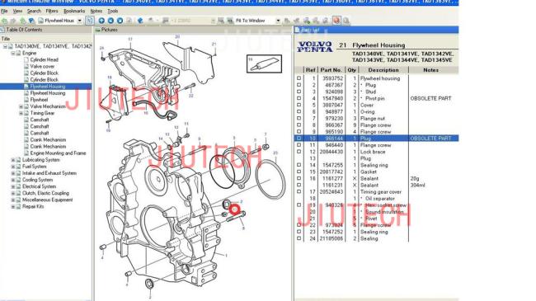This screenshot has height=301, width=536.
Task: Open the Flywheel Hous section dropdown
Action: point(80,21)
